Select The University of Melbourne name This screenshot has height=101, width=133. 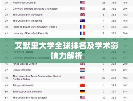pos(27,21)
